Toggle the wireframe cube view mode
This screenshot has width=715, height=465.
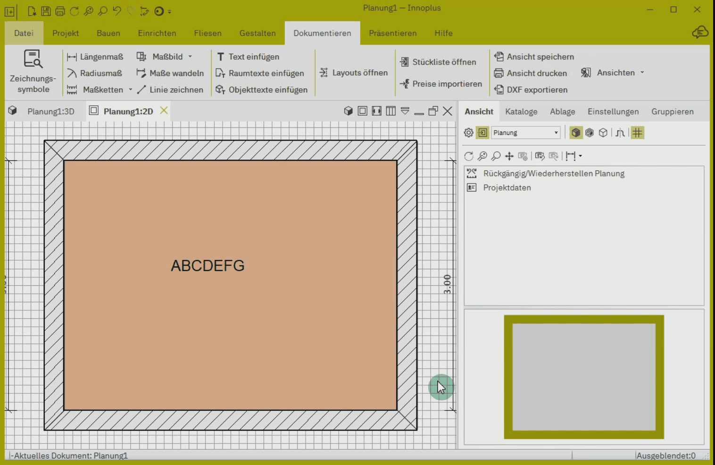pyautogui.click(x=603, y=133)
